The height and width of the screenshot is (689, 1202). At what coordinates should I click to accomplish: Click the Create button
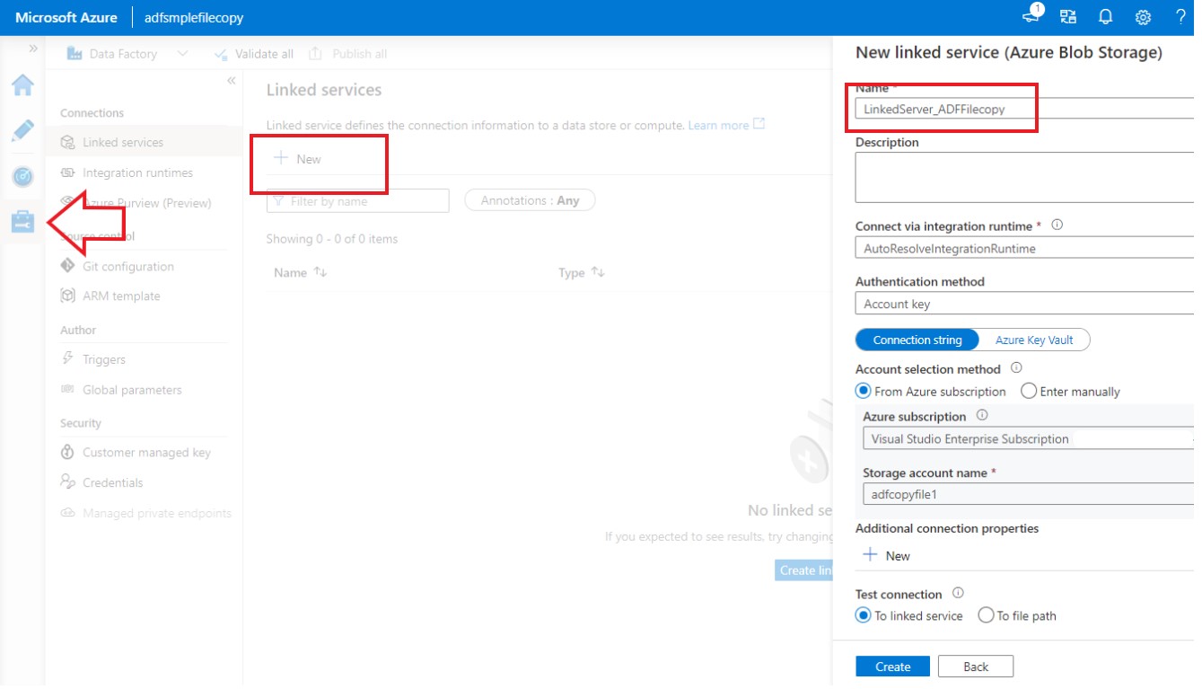893,667
